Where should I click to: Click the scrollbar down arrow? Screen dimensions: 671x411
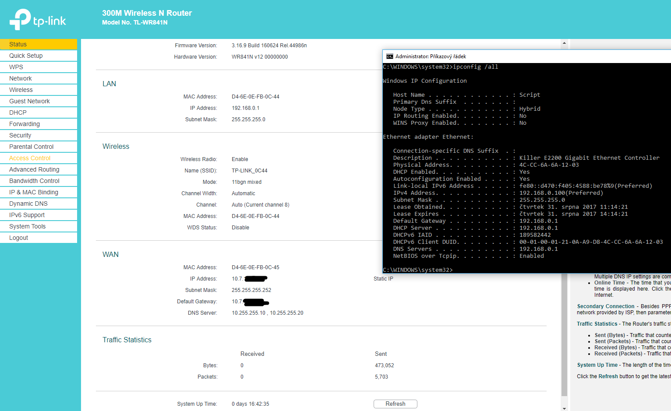(x=564, y=408)
